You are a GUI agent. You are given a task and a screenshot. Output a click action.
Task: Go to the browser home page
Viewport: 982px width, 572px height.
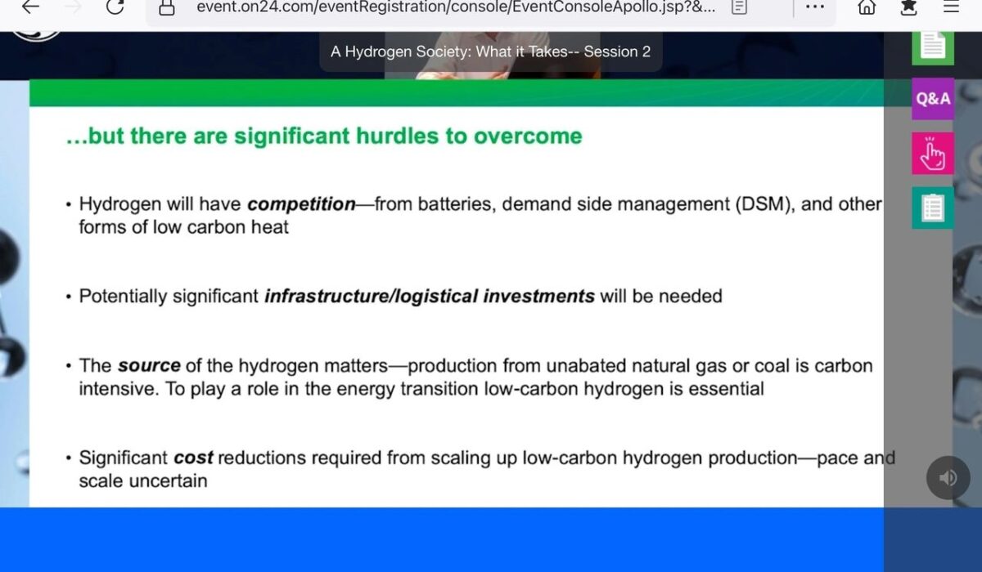[x=867, y=7]
